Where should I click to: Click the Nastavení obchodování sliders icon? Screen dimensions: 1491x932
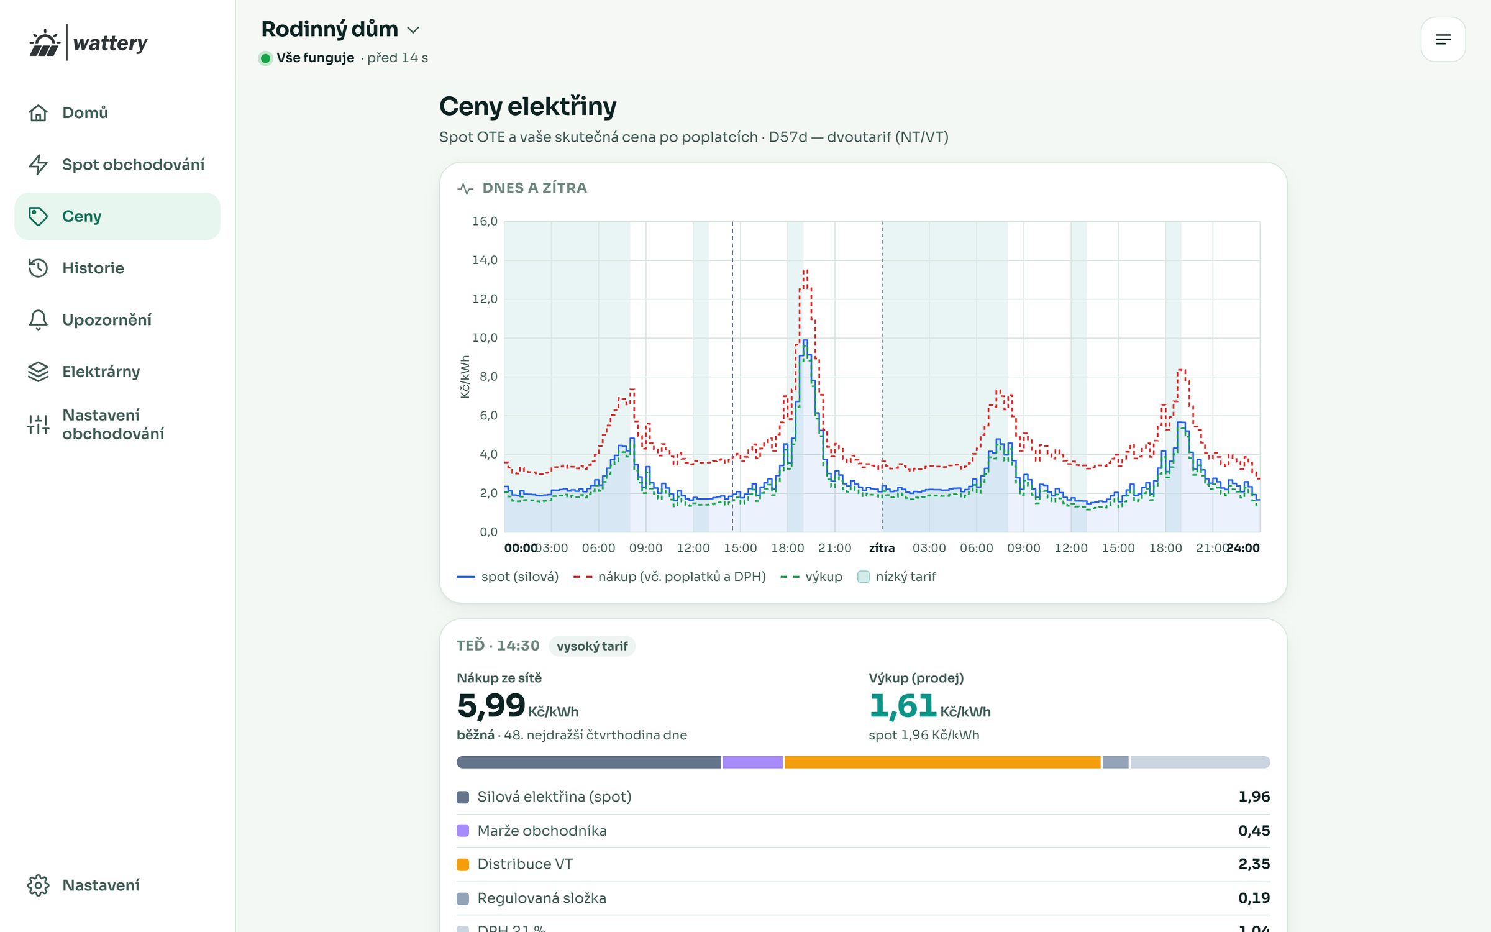pos(39,424)
